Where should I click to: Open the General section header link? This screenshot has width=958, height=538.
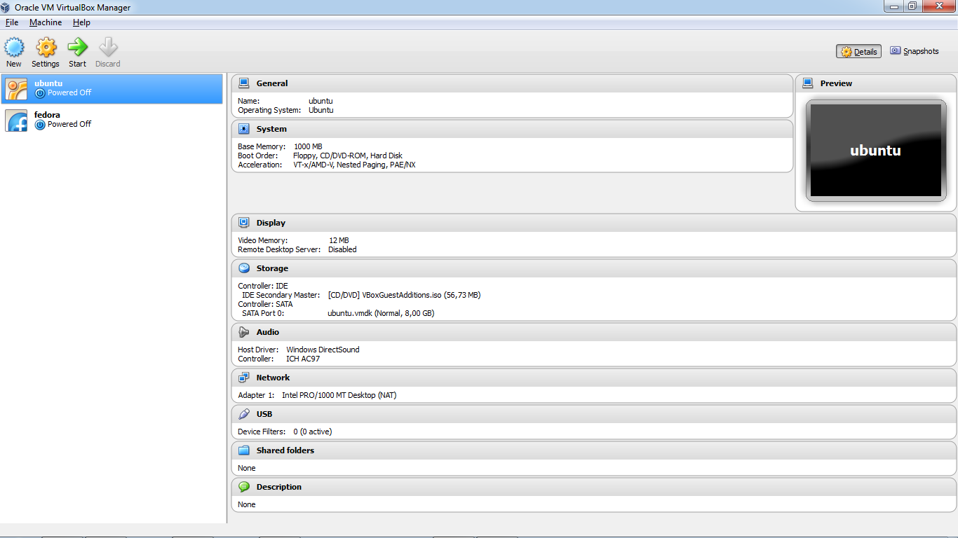coord(272,83)
